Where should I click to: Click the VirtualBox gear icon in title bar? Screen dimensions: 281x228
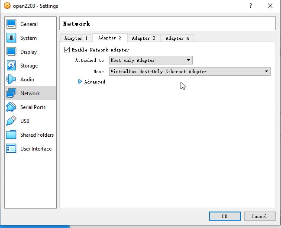[x=7, y=6]
